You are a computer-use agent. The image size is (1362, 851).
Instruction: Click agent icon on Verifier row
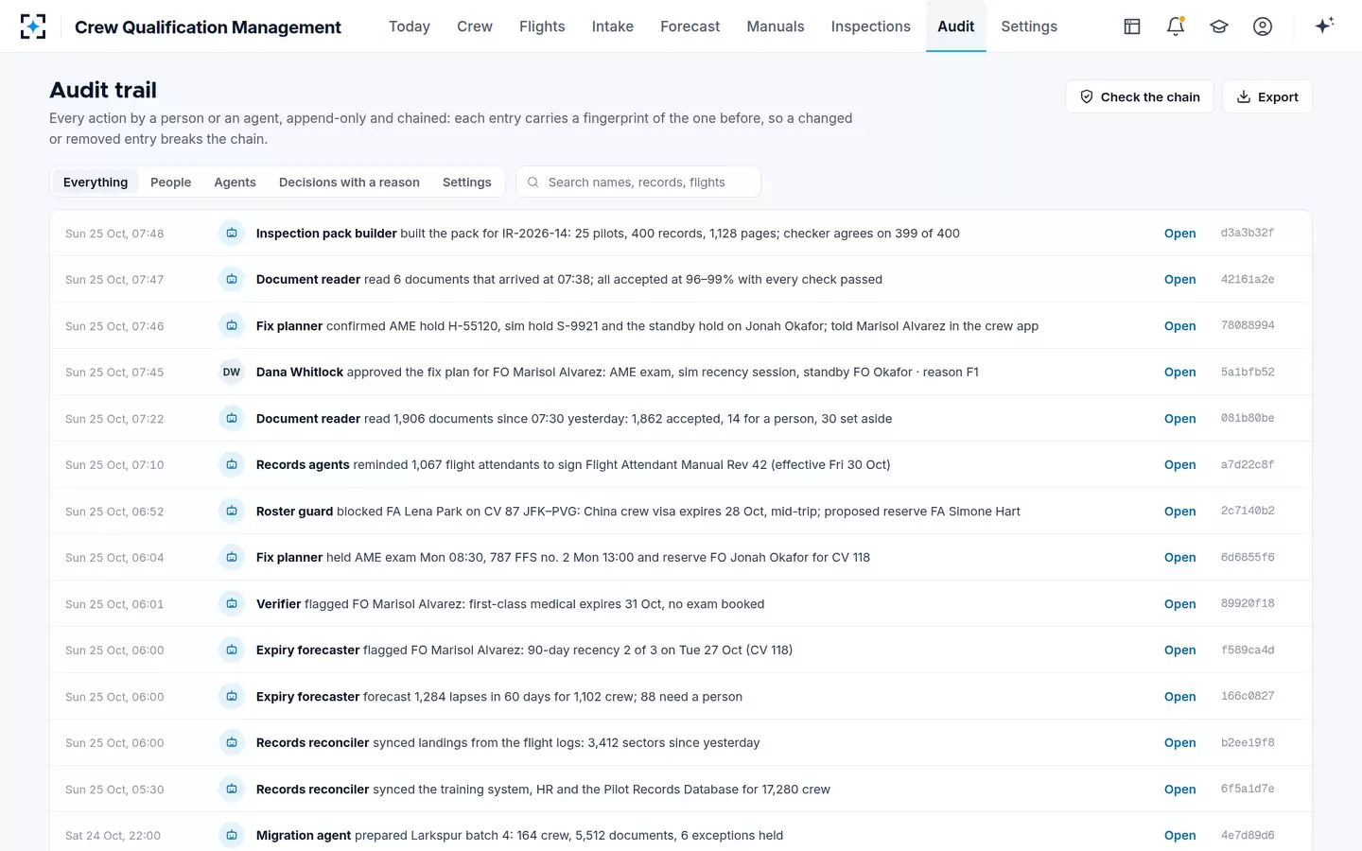(x=232, y=603)
